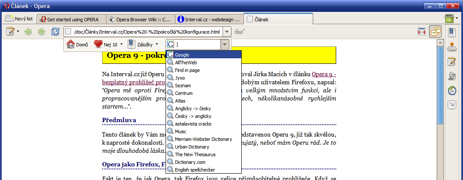Select Find in page option
Image resolution: width=463 pixels, height=180 pixels.
tap(203, 70)
